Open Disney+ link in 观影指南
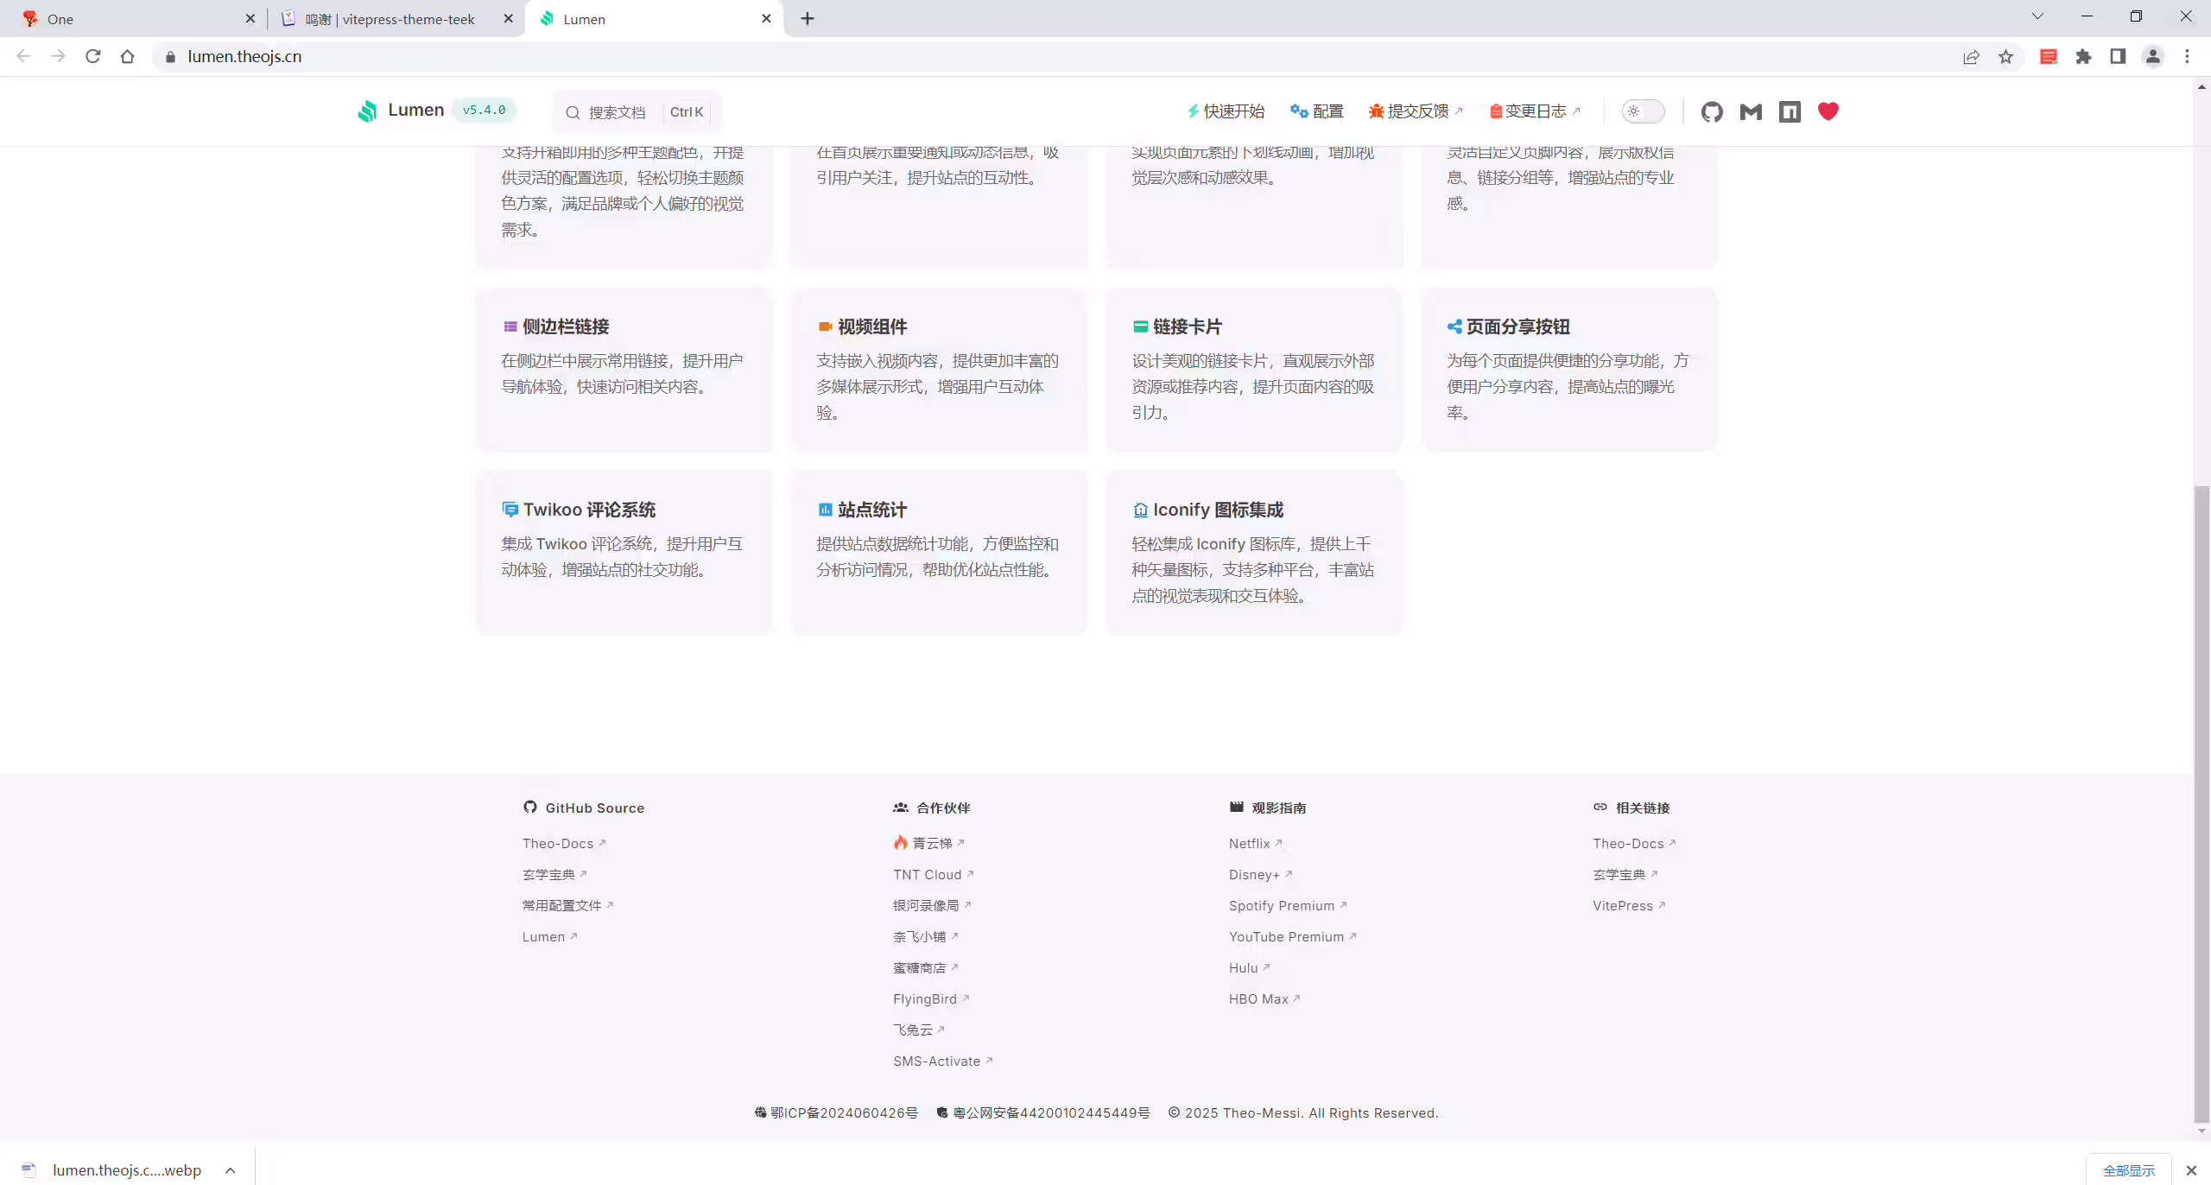2211x1185 pixels. click(x=1261, y=875)
